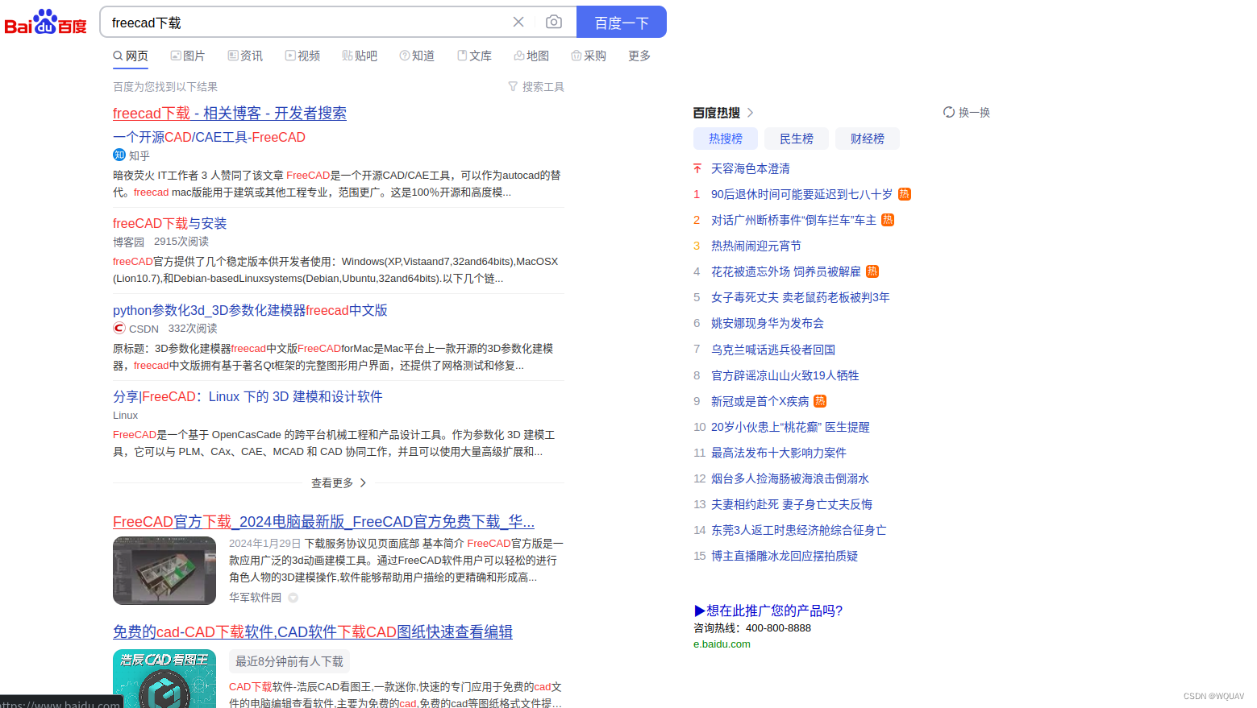The width and height of the screenshot is (1257, 708).
Task: Focus the freecad下载 search input field
Action: point(306,23)
